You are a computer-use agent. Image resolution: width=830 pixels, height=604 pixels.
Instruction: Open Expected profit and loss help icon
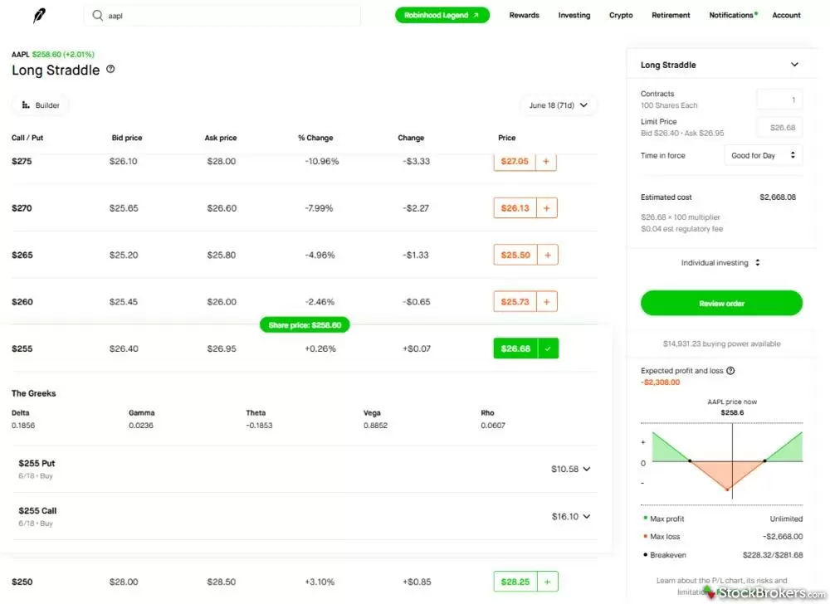click(730, 371)
